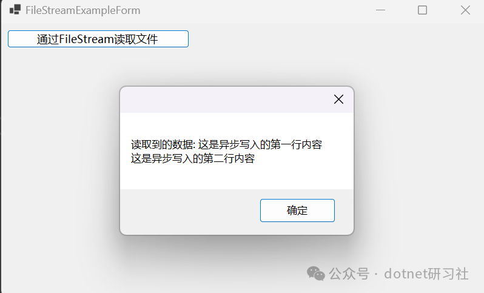Click the message box's lavender title bar
Screen dimensions: 484x293
pyautogui.click(x=226, y=99)
